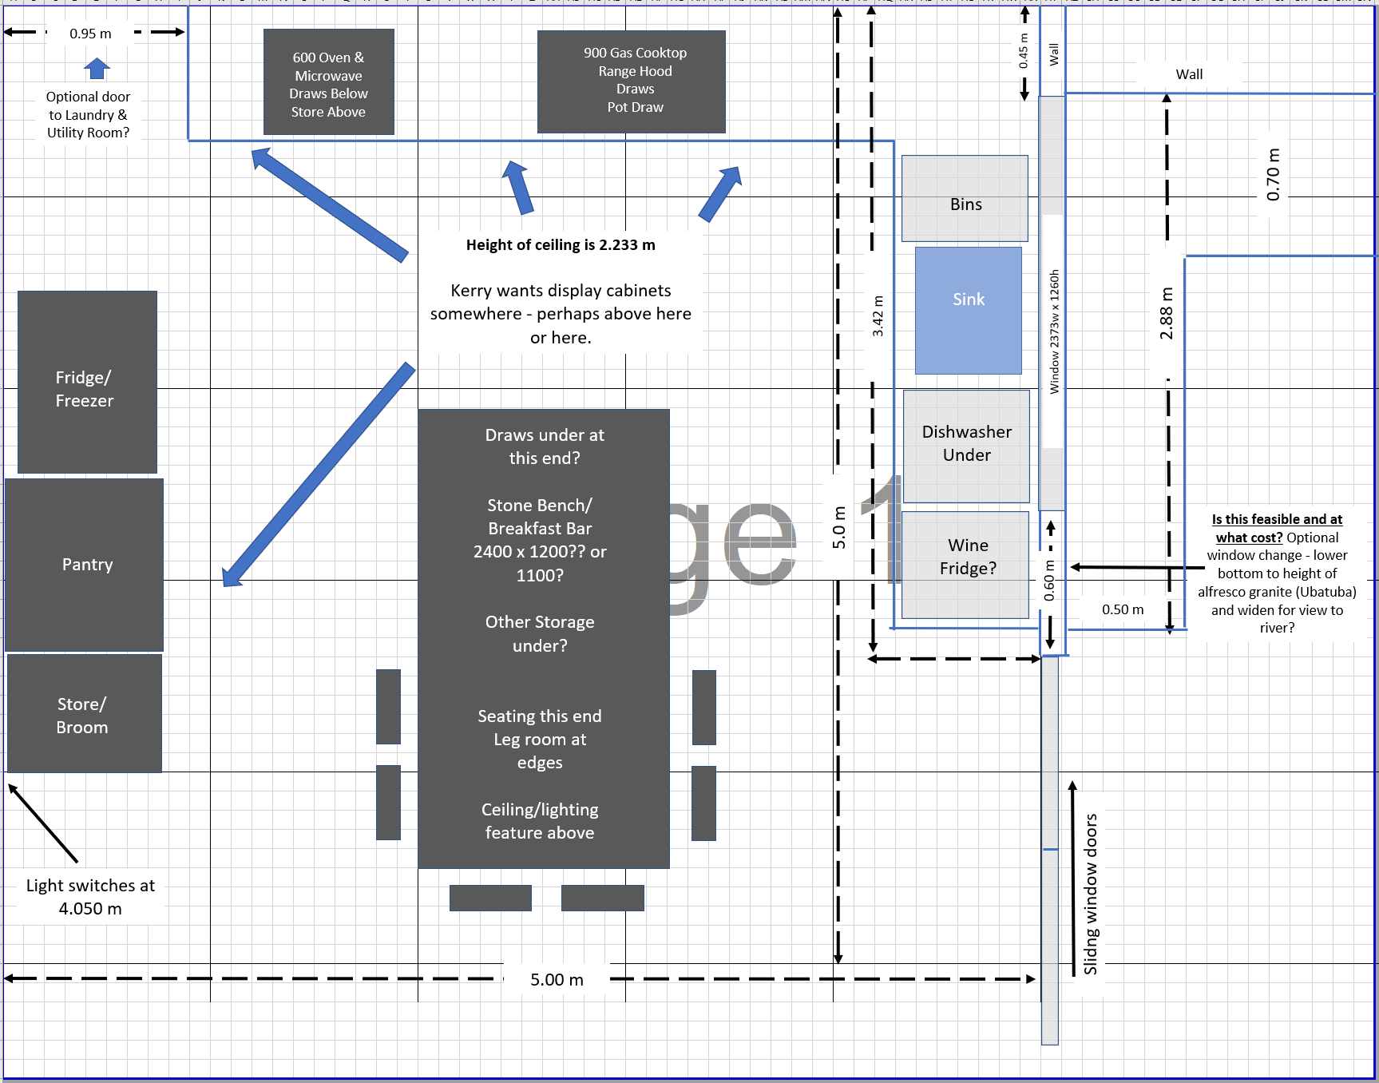Click the Wine Fridge? box

click(965, 565)
